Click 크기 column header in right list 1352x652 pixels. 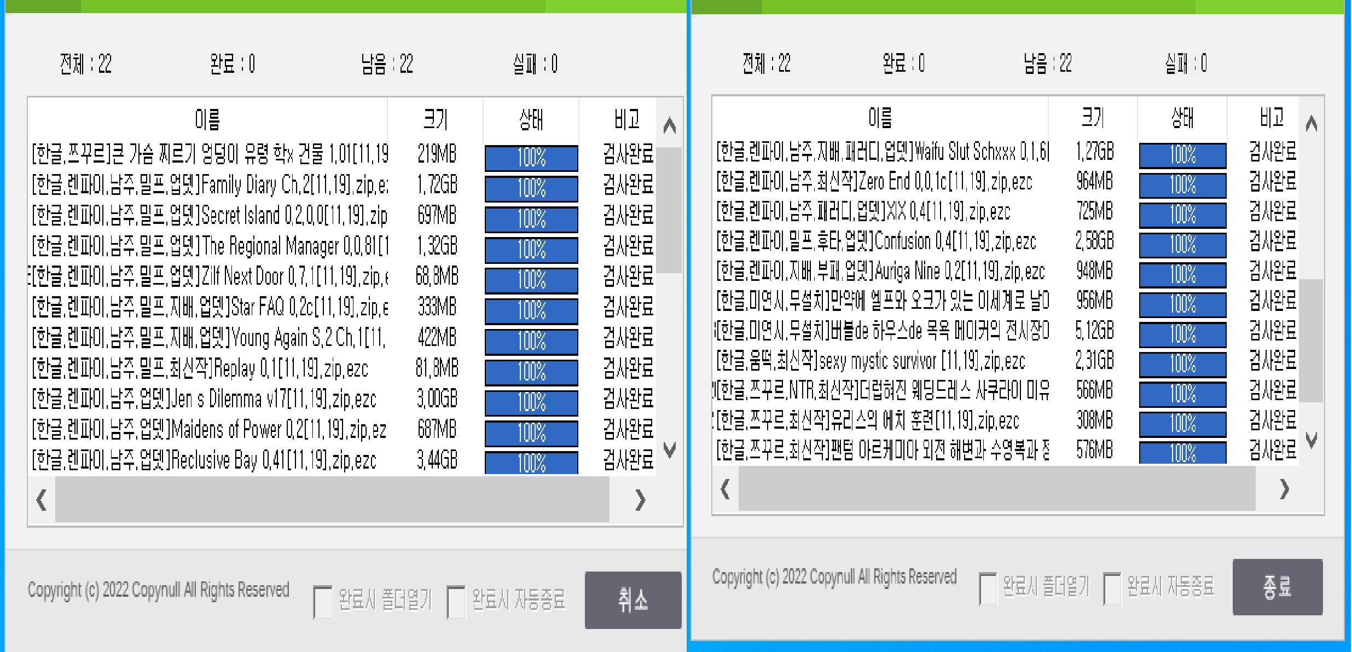pyautogui.click(x=1093, y=117)
